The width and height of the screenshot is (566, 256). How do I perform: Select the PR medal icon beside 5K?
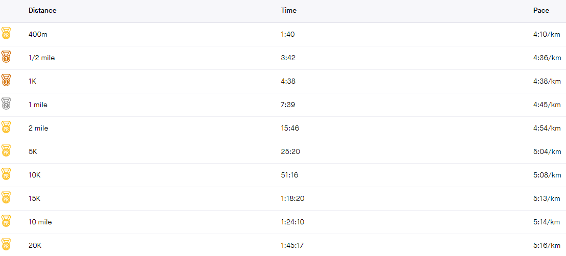point(6,150)
